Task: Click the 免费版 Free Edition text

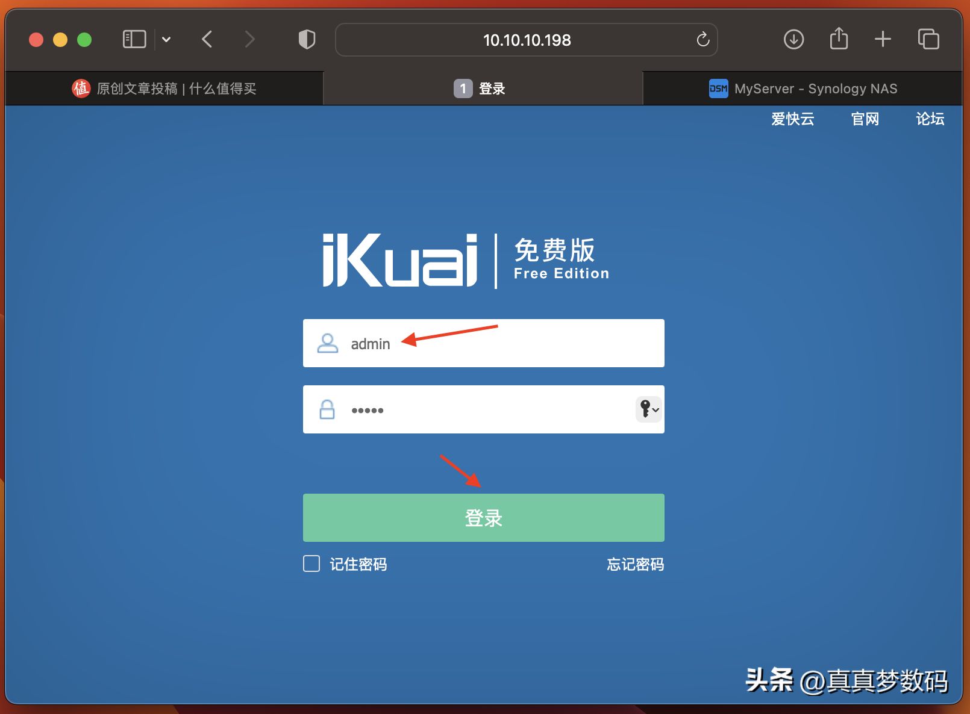Action: click(x=561, y=259)
